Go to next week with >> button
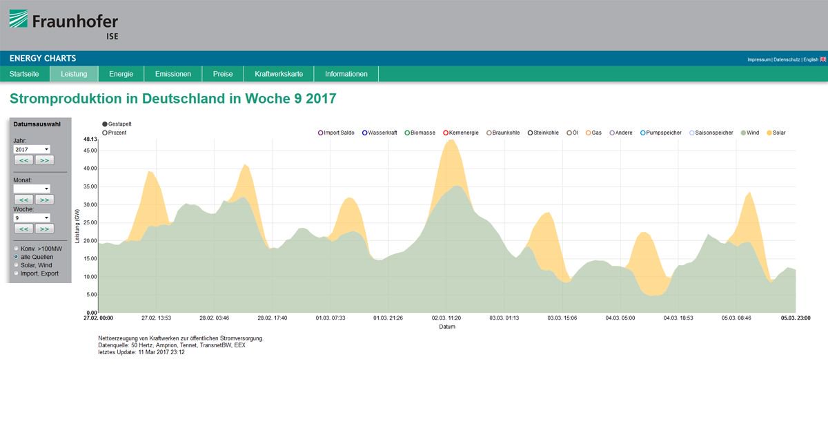Viewport: 828px width, 435px height. click(x=44, y=229)
